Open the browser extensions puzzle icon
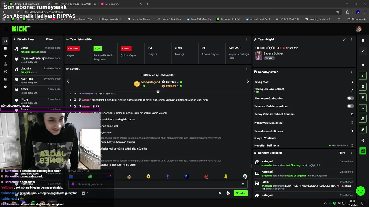This screenshot has height=207, width=369. (347, 12)
